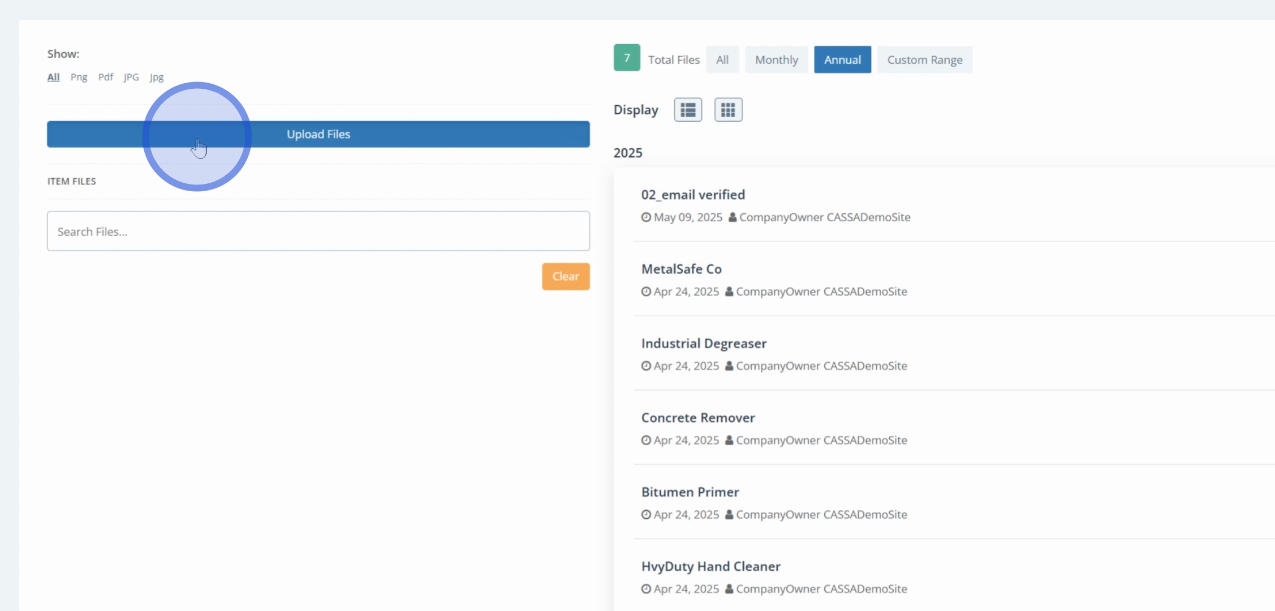Viewport: 1275px width, 611px height.
Task: Click clock icon on Industrial Degreaser entry
Action: click(x=646, y=366)
